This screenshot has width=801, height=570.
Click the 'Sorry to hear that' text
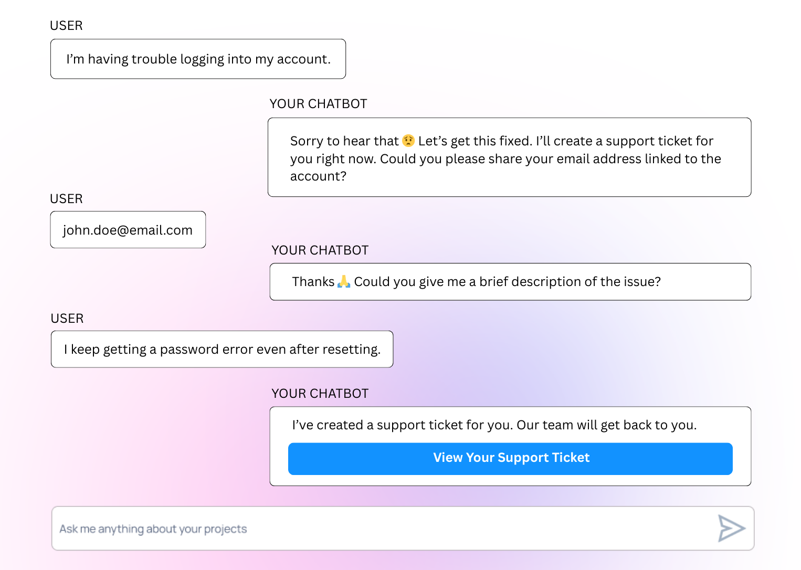[x=344, y=141]
